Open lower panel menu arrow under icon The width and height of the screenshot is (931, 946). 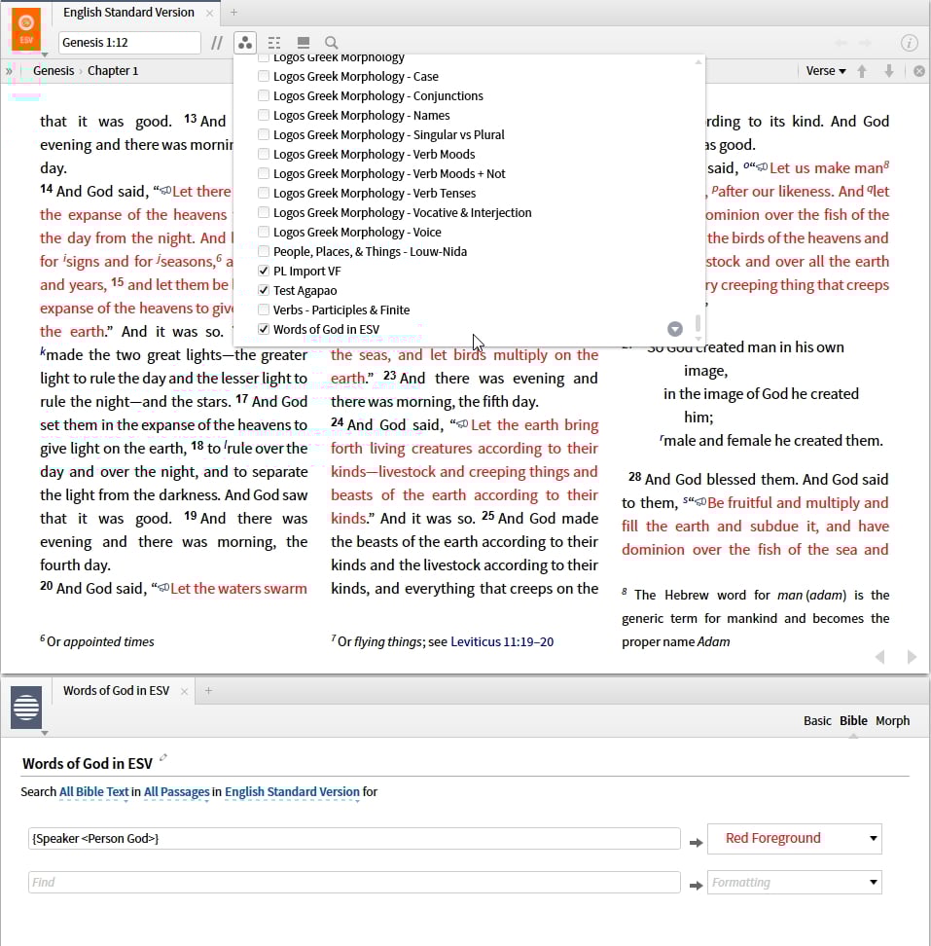(x=44, y=733)
